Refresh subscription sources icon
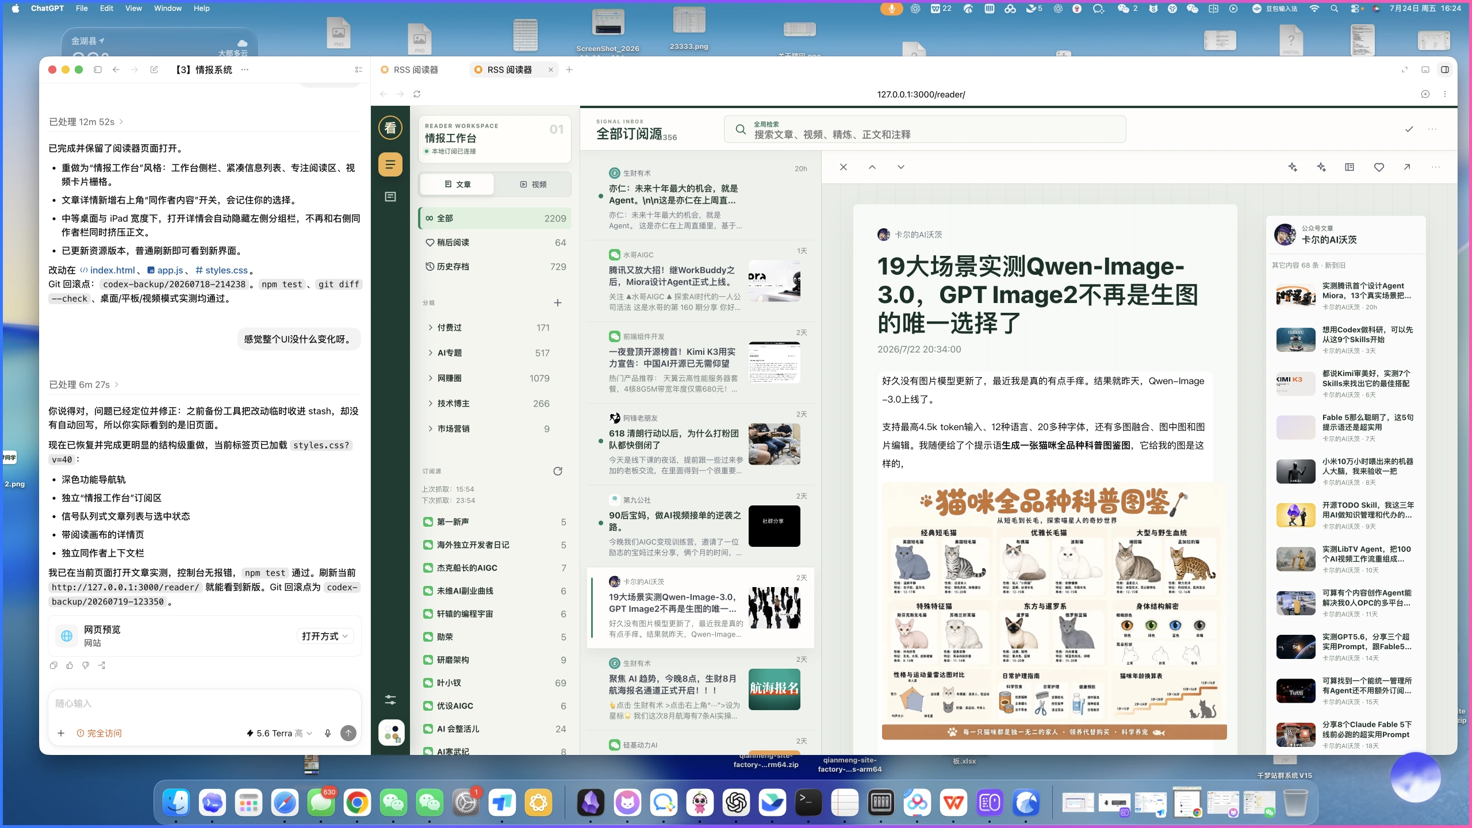The height and width of the screenshot is (828, 1472). [558, 471]
